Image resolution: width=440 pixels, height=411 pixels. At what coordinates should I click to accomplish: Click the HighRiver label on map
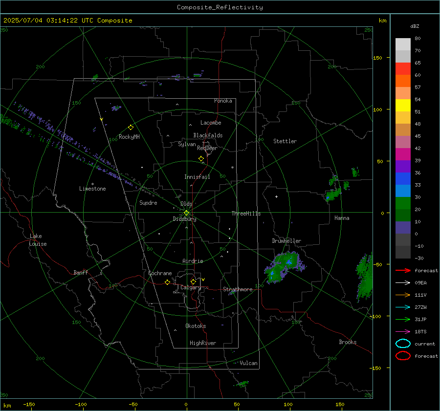tap(203, 343)
